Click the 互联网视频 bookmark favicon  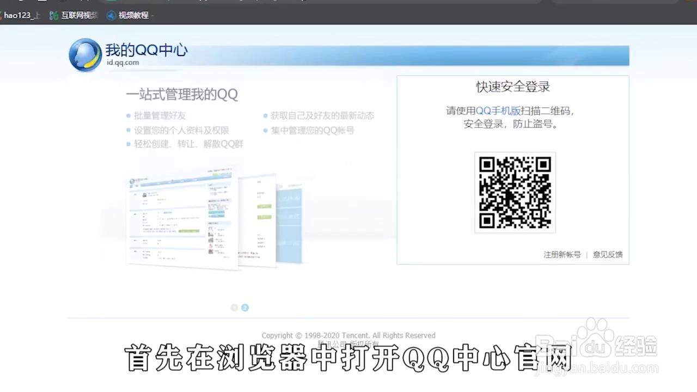coord(54,15)
